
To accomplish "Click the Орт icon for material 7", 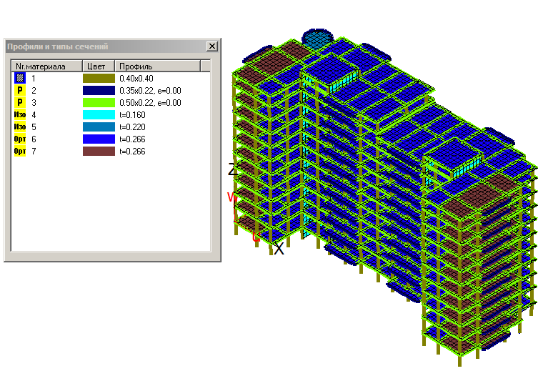I will tap(20, 151).
